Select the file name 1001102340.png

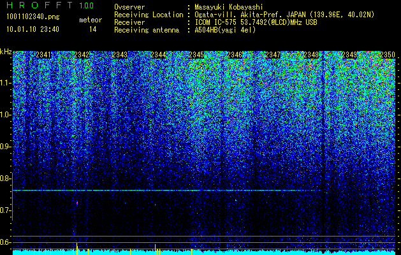point(33,17)
